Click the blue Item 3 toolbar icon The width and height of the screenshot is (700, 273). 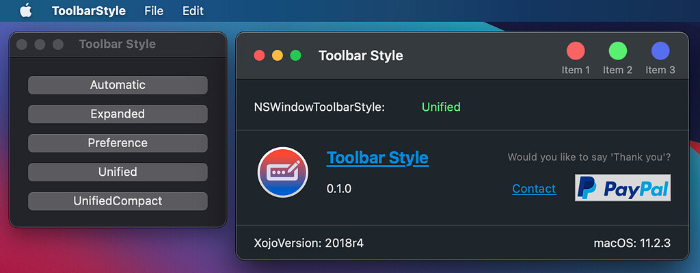pos(660,51)
